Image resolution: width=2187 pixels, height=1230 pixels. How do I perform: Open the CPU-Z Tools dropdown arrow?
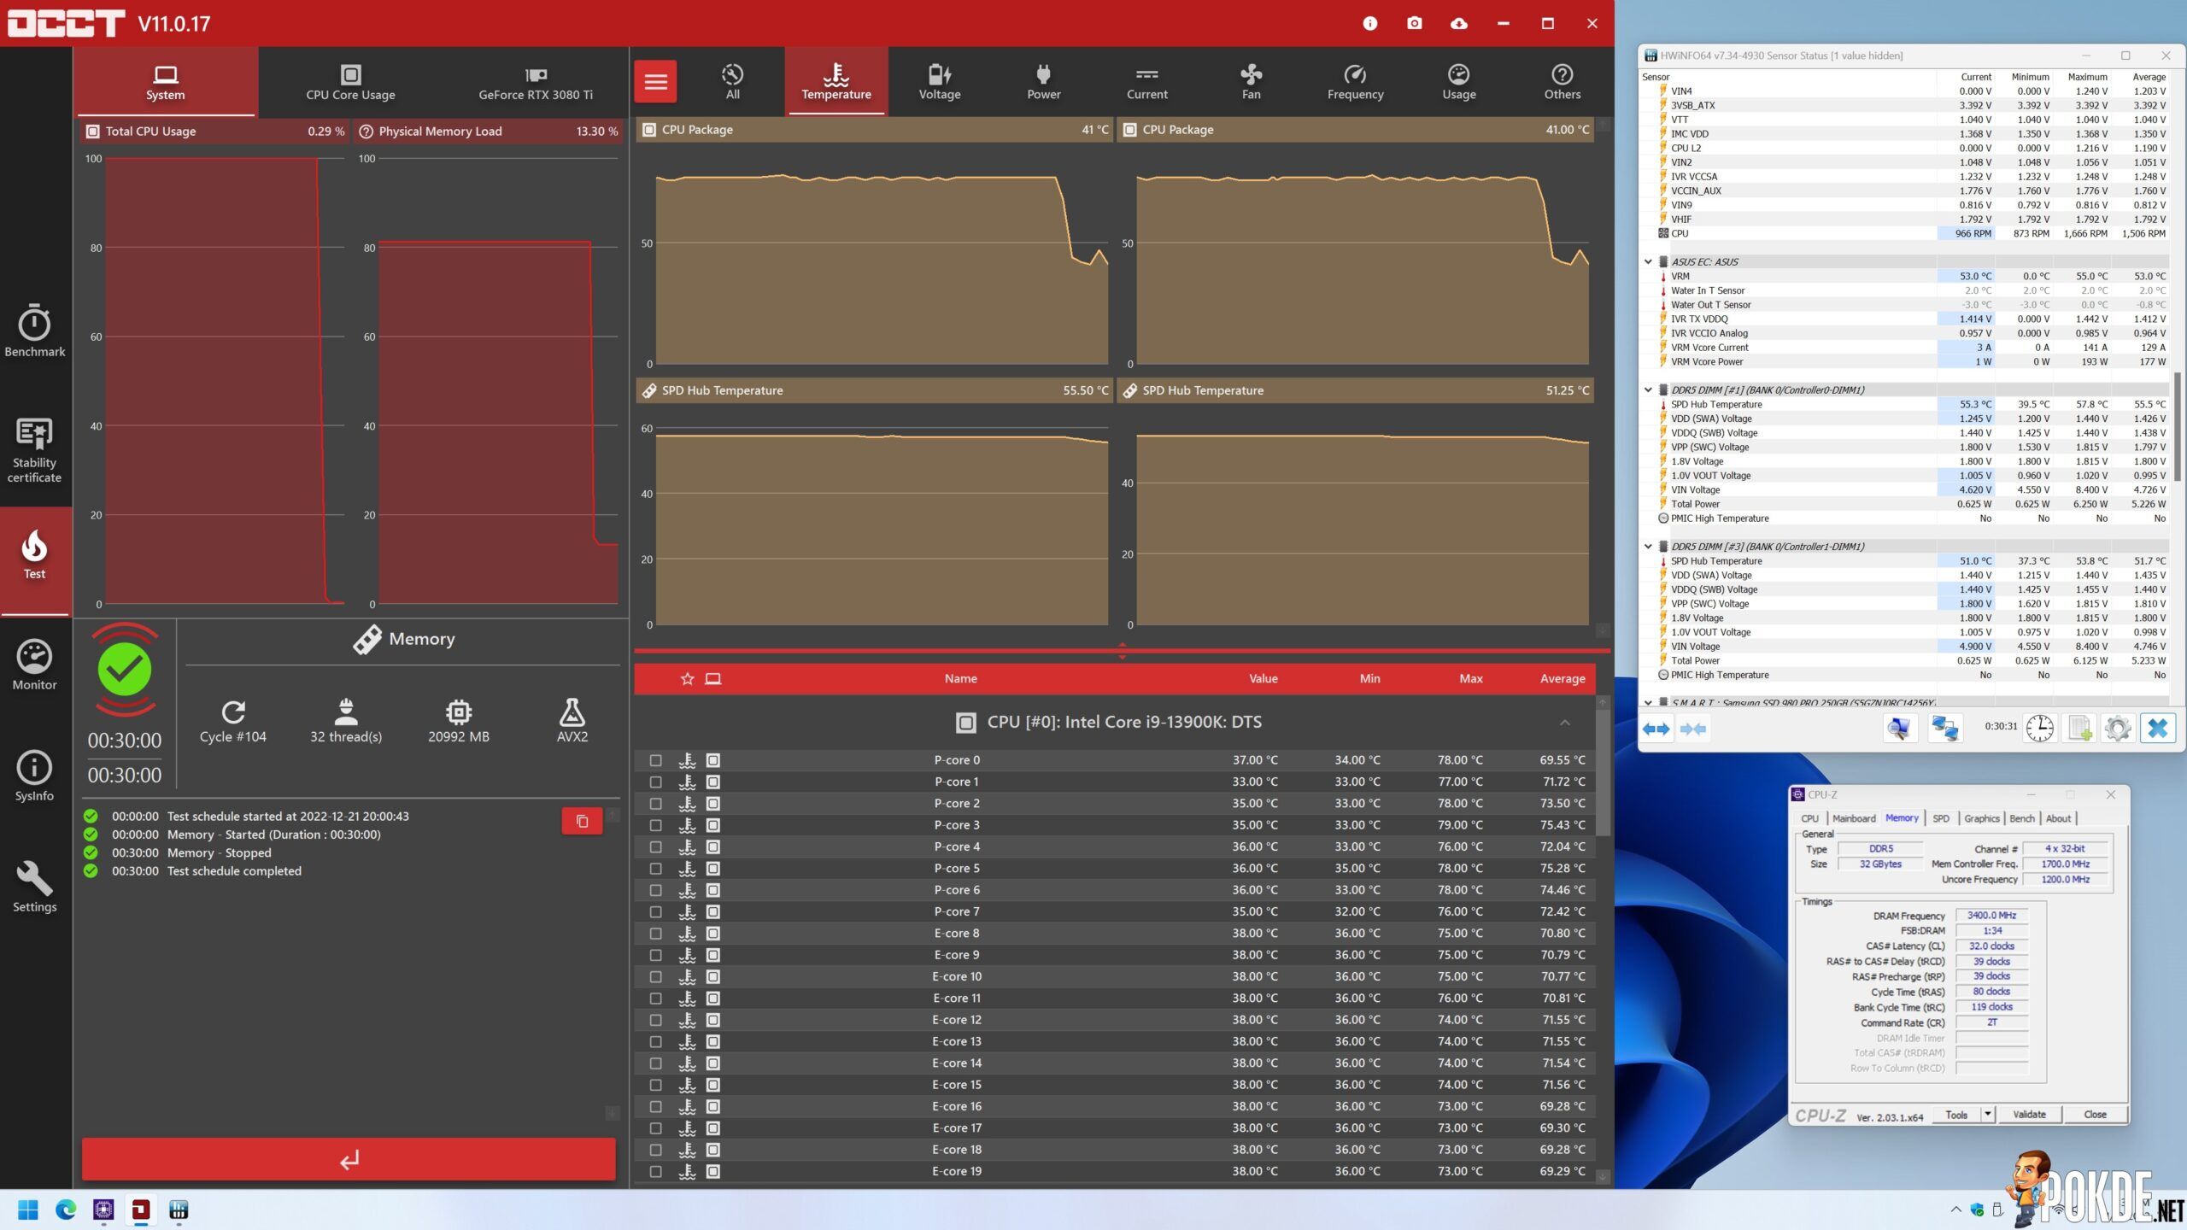tap(1987, 1114)
